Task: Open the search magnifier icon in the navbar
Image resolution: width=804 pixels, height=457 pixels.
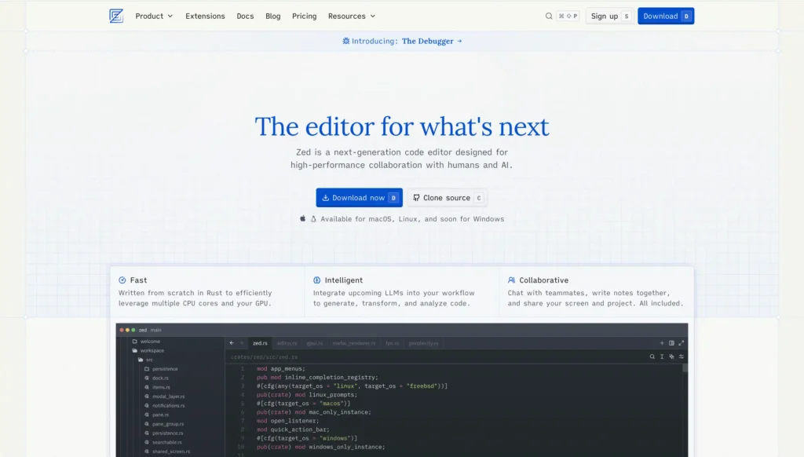Action: click(549, 16)
